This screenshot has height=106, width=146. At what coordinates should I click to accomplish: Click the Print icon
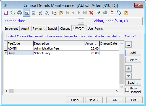click(20, 13)
